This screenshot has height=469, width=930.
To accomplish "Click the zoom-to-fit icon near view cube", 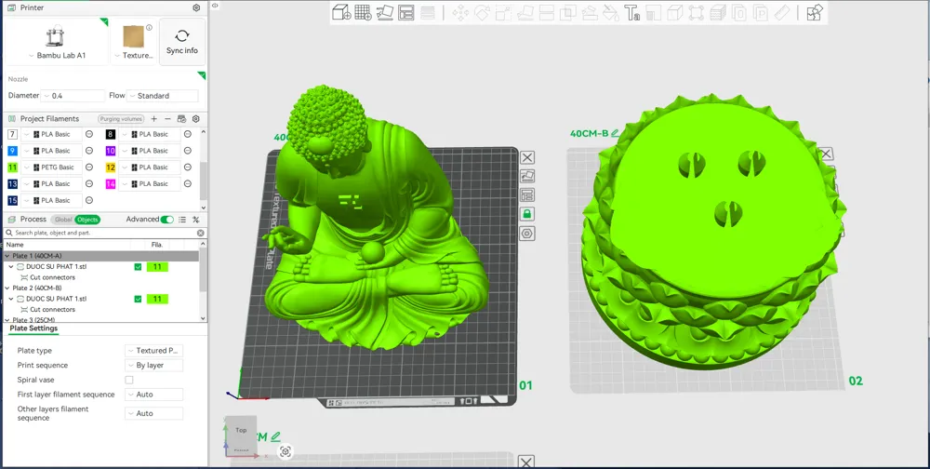I will click(x=286, y=451).
